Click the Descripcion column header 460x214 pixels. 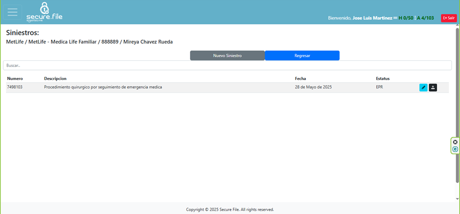[55, 78]
